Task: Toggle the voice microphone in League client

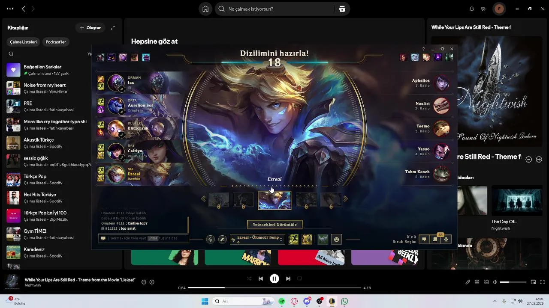Action: coord(446,239)
